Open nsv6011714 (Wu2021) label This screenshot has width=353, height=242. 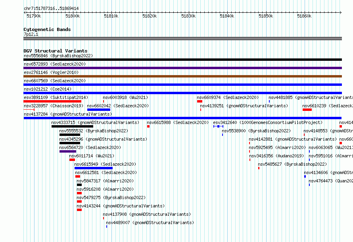point(92,156)
